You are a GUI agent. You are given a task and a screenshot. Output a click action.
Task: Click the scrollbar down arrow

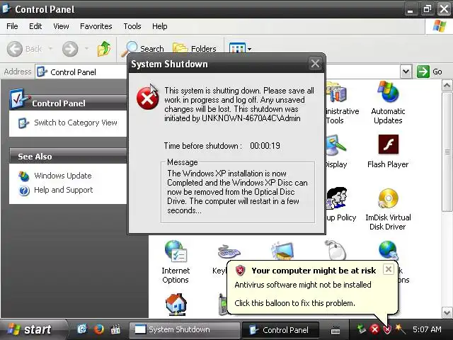point(447,312)
